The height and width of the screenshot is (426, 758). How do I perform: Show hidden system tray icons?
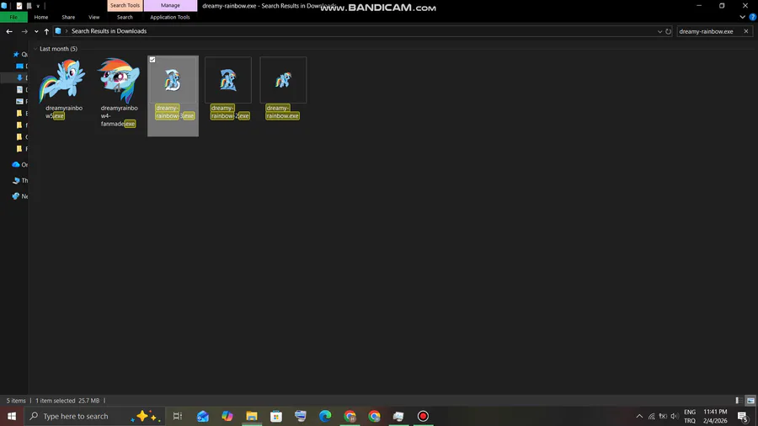point(639,416)
